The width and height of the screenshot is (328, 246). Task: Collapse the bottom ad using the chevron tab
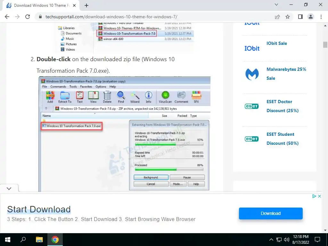(x=9, y=188)
